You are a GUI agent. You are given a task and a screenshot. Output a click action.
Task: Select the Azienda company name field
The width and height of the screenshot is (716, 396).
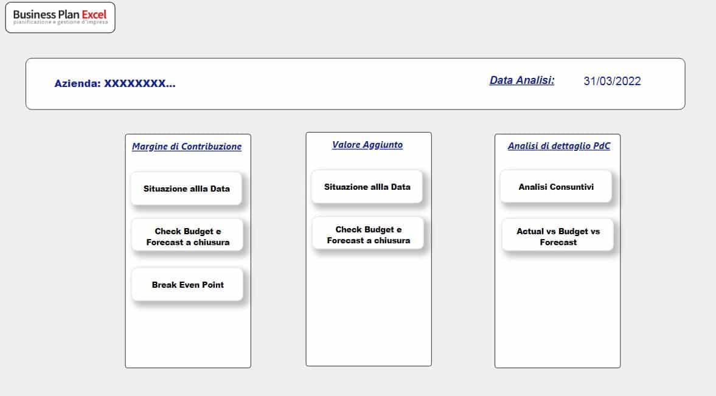115,84
